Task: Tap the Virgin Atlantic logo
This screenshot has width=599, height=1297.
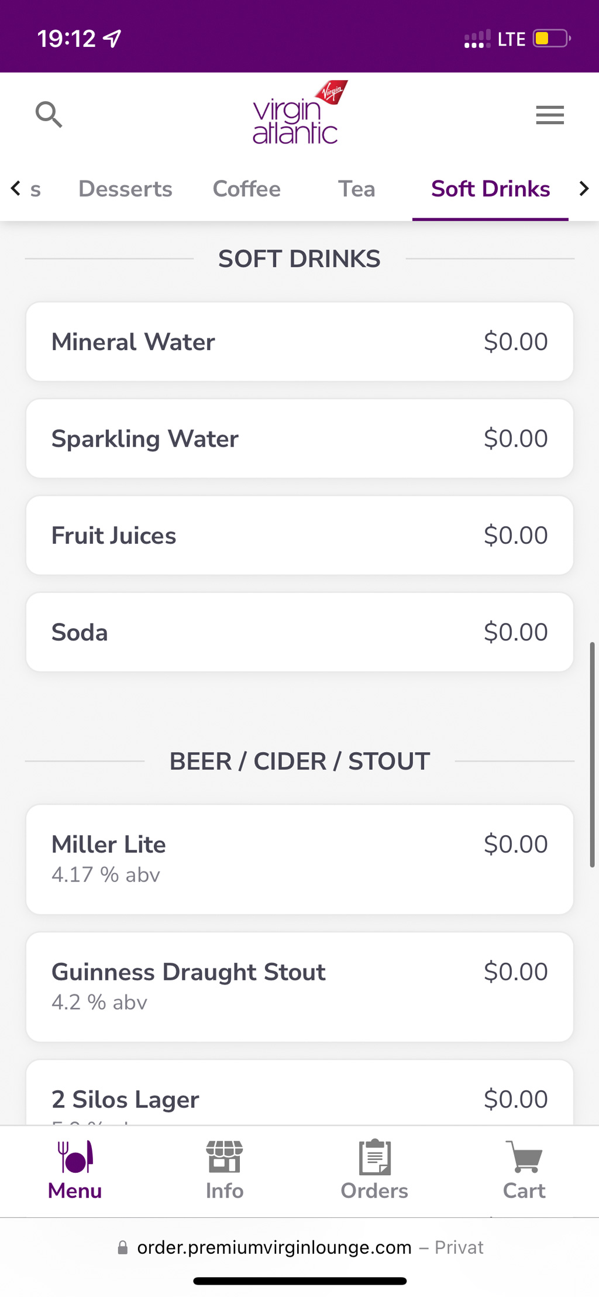Action: (299, 114)
